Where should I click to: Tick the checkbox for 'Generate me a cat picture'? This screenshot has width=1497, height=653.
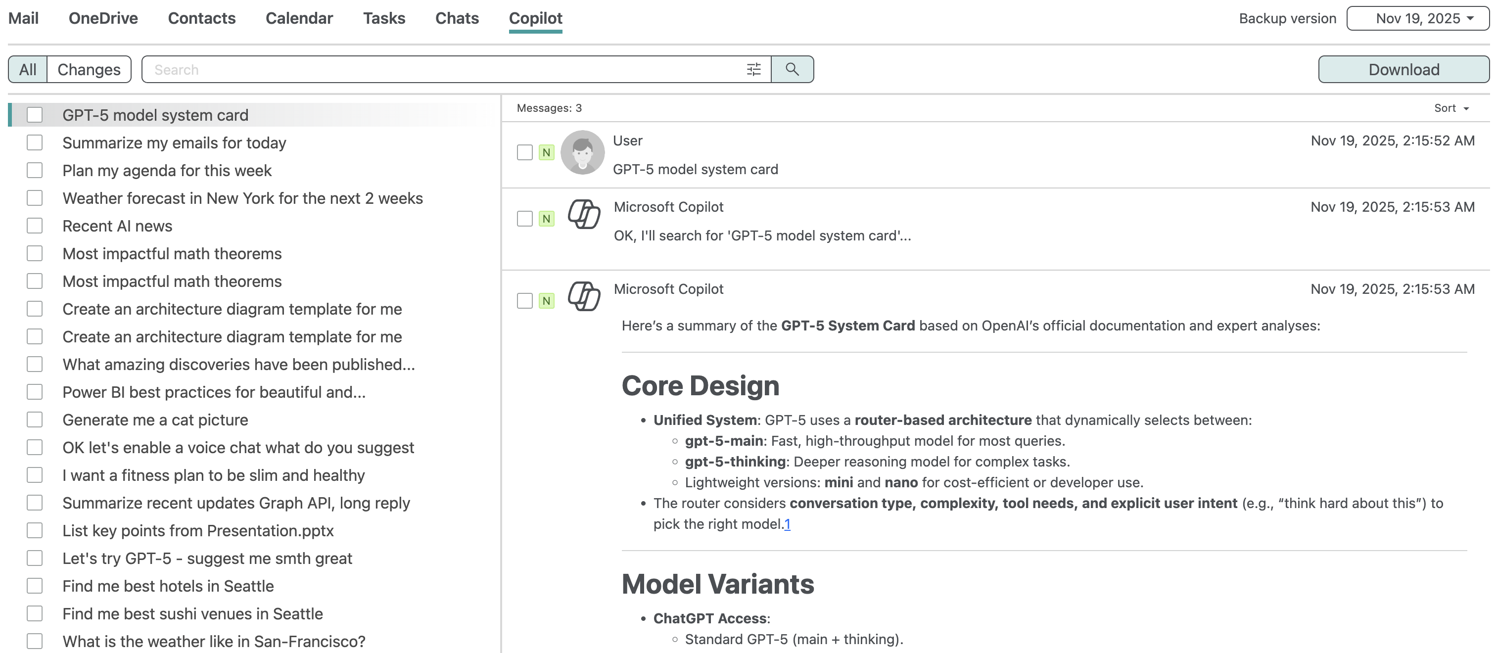[x=35, y=420]
